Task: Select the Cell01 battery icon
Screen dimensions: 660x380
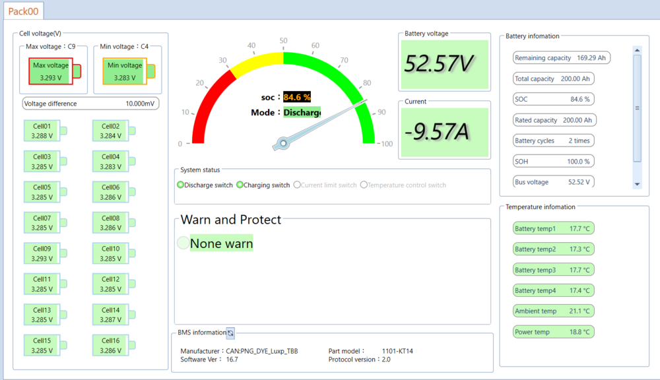Action: (x=45, y=131)
